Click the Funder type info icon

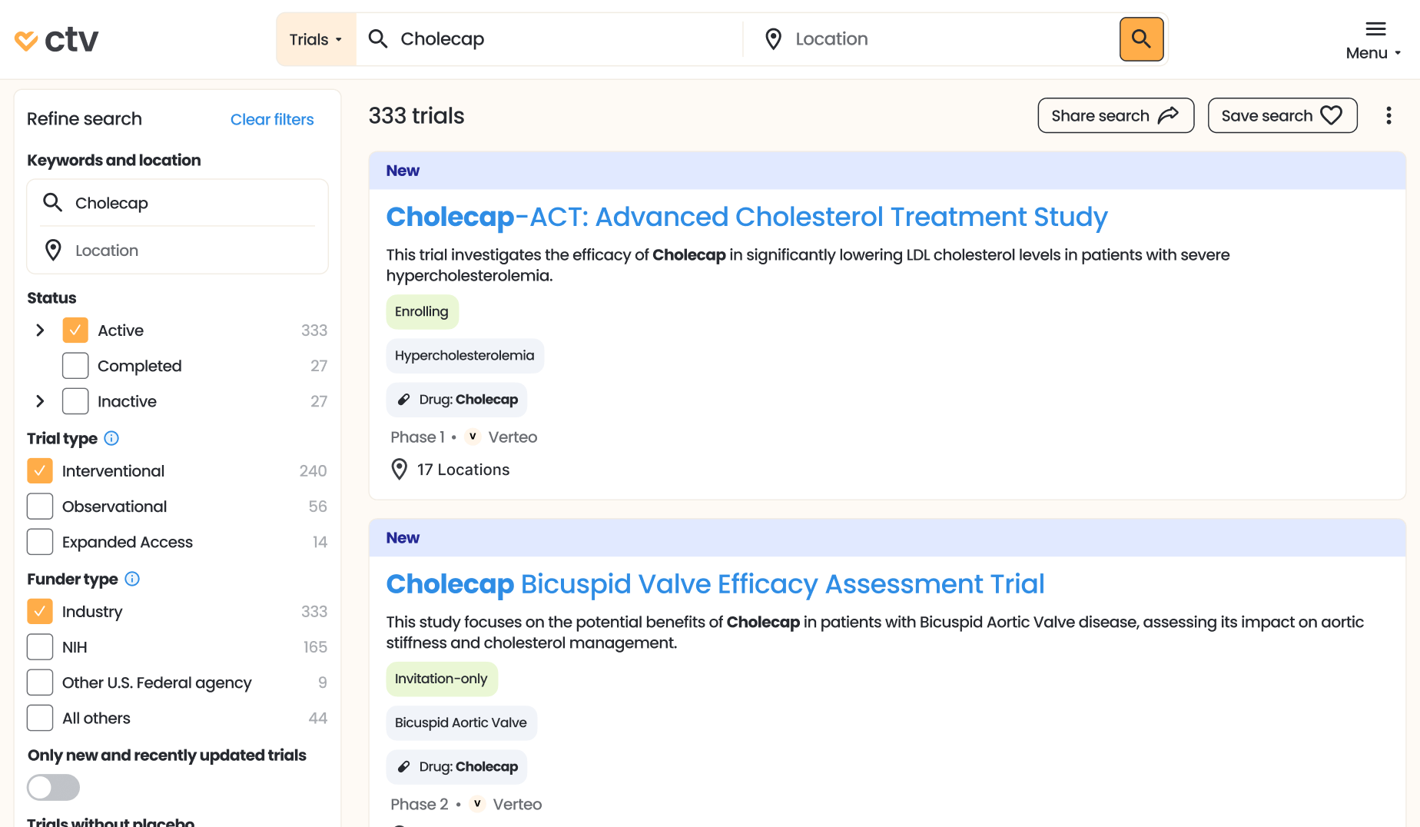point(132,579)
